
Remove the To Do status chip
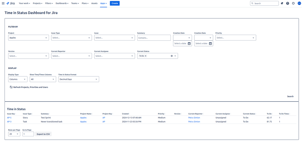146,56
